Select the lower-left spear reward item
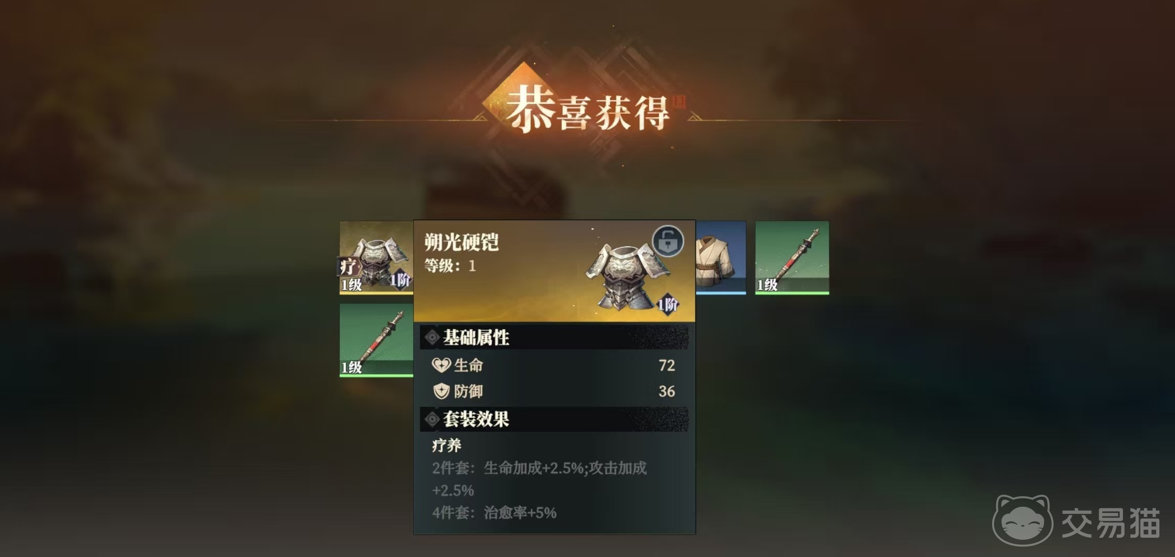Viewport: 1175px width, 557px height. 376,340
